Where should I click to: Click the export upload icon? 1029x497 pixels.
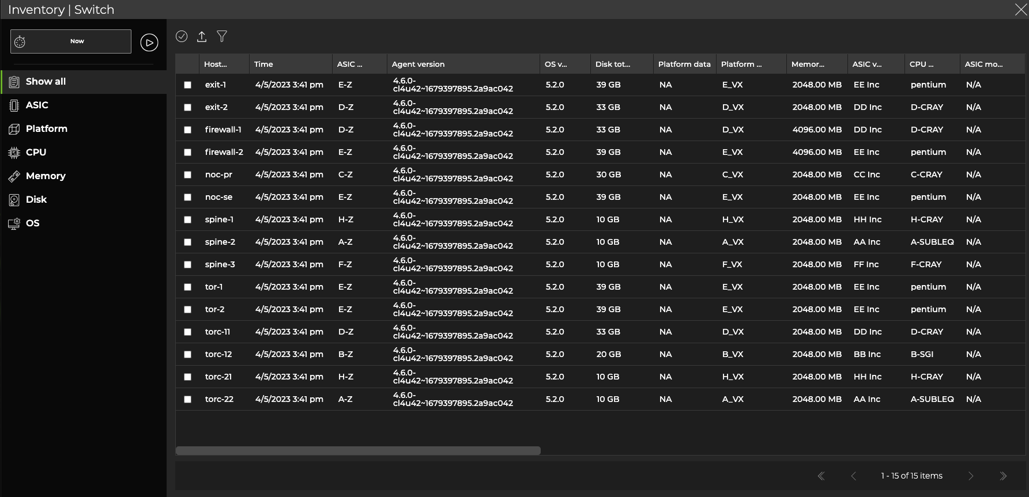[x=202, y=37]
